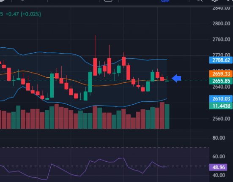Click the purple RSI value 48.96
Viewport: 233px width, 182px height.
click(x=218, y=167)
